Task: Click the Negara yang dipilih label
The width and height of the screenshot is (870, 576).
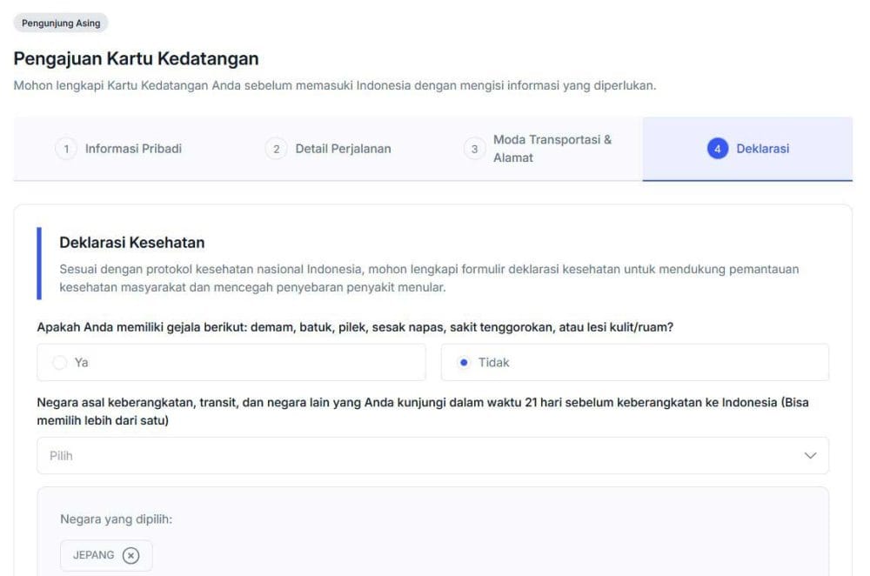Action: click(x=117, y=519)
